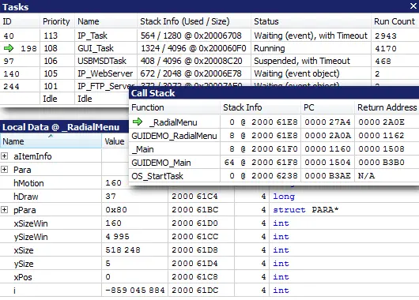
Task: Select the IP_WebServer task row
Action: click(x=209, y=73)
